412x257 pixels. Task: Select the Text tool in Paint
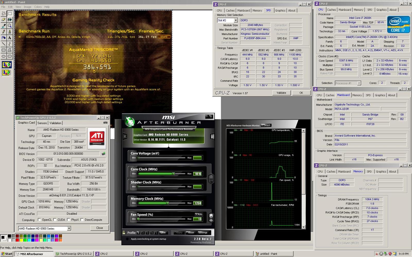(10, 38)
